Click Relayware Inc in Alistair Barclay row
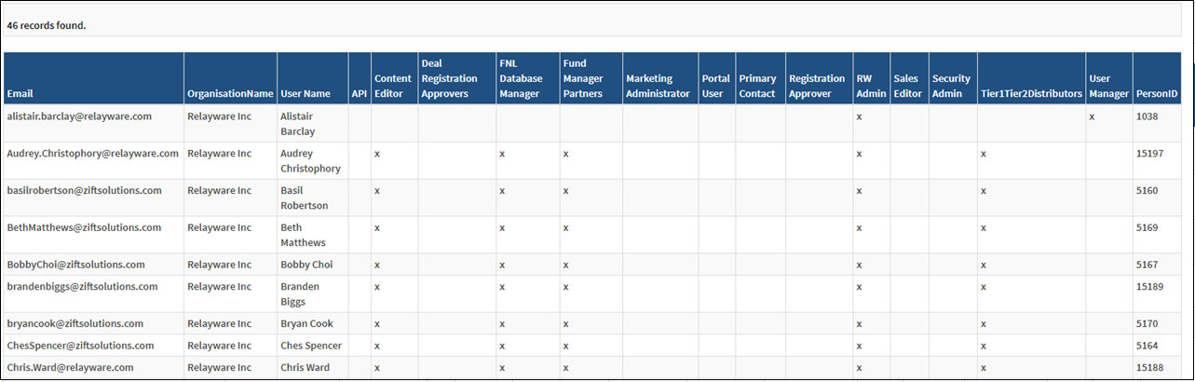Screen dimensions: 1195x382 pyautogui.click(x=219, y=116)
